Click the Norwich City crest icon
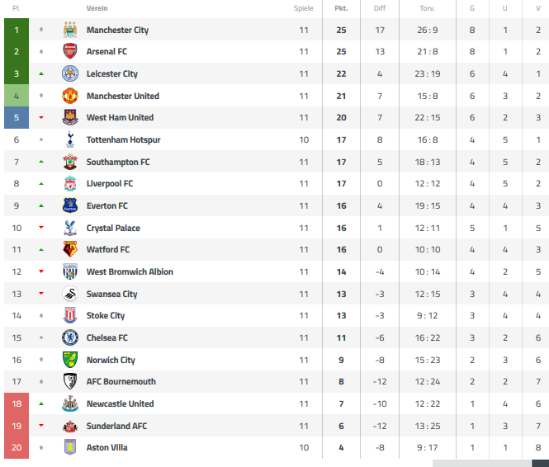 (70, 360)
